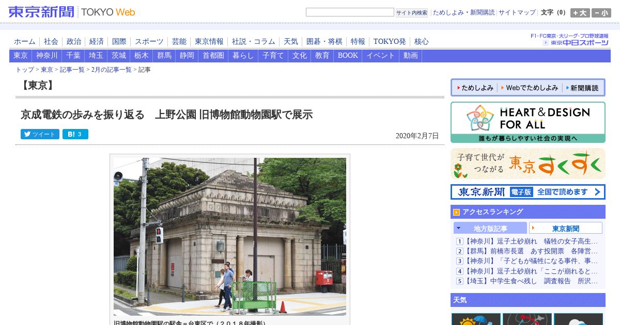
Task: Click the Hatena B! bookmark button
Action: coord(75,134)
